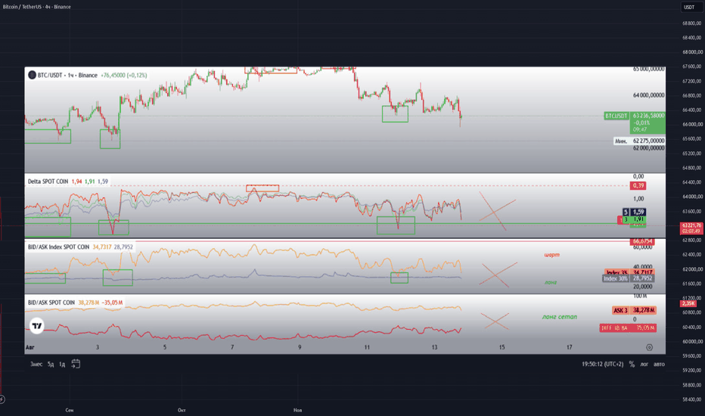
Task: Click the лонг сетап annotation text
Action: click(x=559, y=317)
